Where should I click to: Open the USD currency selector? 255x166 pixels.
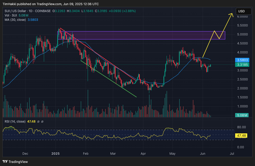243,11
